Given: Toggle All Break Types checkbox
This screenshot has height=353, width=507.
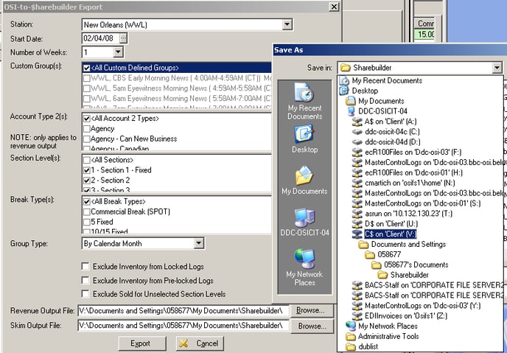Looking at the screenshot, I should [86, 202].
